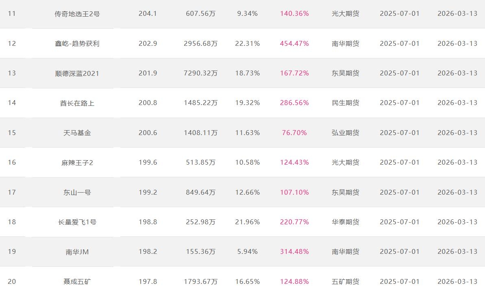The width and height of the screenshot is (485, 294).
Task: Click the 454.47% return value
Action: coord(294,43)
